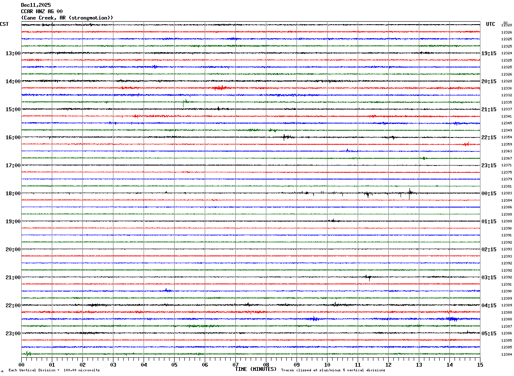Image resolution: width=514 pixels, height=376 pixels.
Task: Select the 16:00 CST row label
Action: tap(13, 137)
